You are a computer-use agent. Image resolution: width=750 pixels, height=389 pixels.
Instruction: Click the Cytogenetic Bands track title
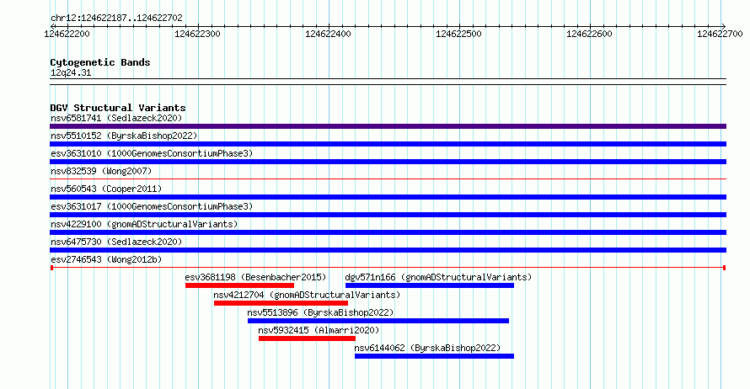100,62
